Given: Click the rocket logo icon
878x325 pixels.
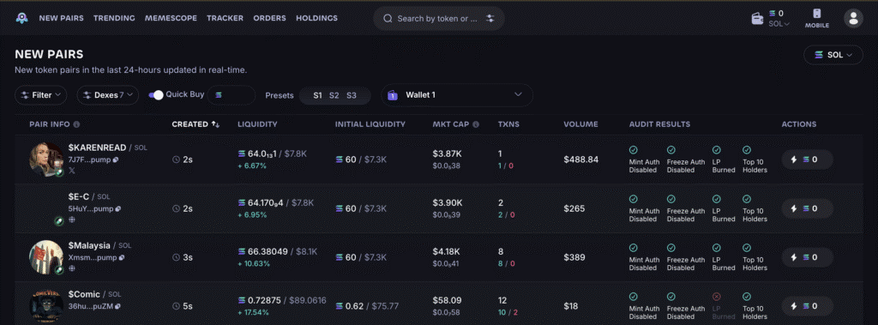Looking at the screenshot, I should pyautogui.click(x=21, y=18).
